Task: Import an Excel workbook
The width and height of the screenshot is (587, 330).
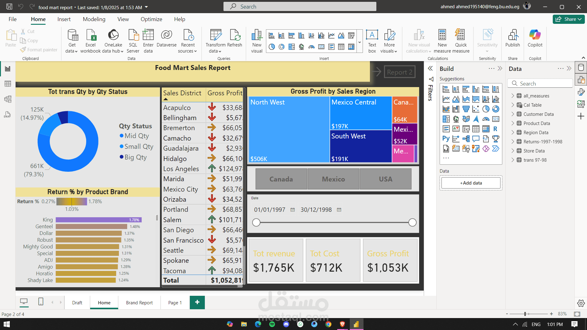Action: [90, 41]
